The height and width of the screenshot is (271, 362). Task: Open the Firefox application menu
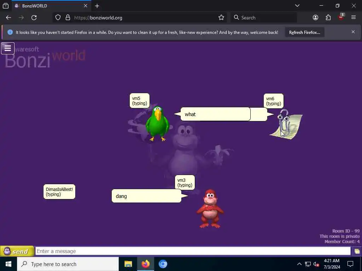point(354,17)
